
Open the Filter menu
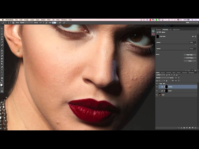click(49, 20)
